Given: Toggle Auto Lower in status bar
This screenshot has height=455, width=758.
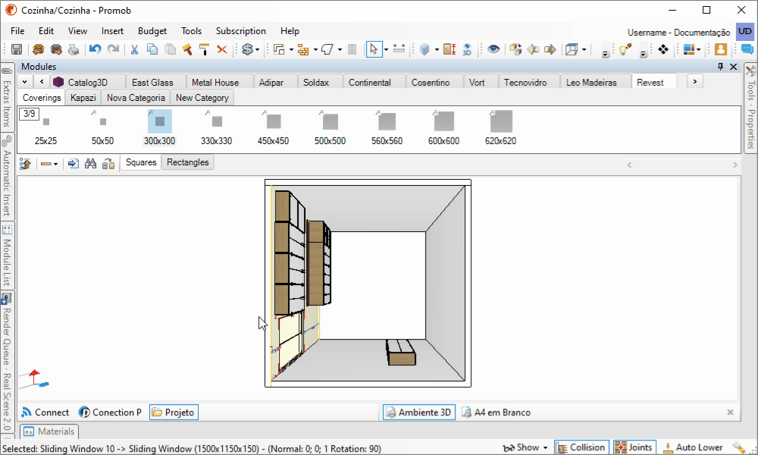Looking at the screenshot, I should [692, 447].
